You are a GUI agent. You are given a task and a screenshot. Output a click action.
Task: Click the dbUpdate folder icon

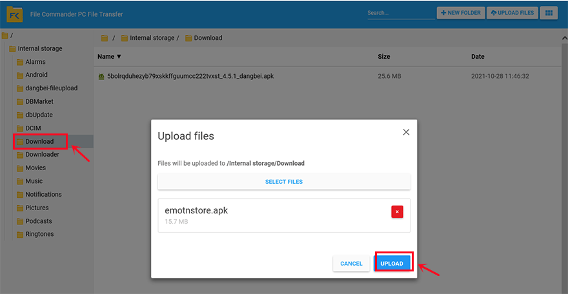[x=20, y=115]
